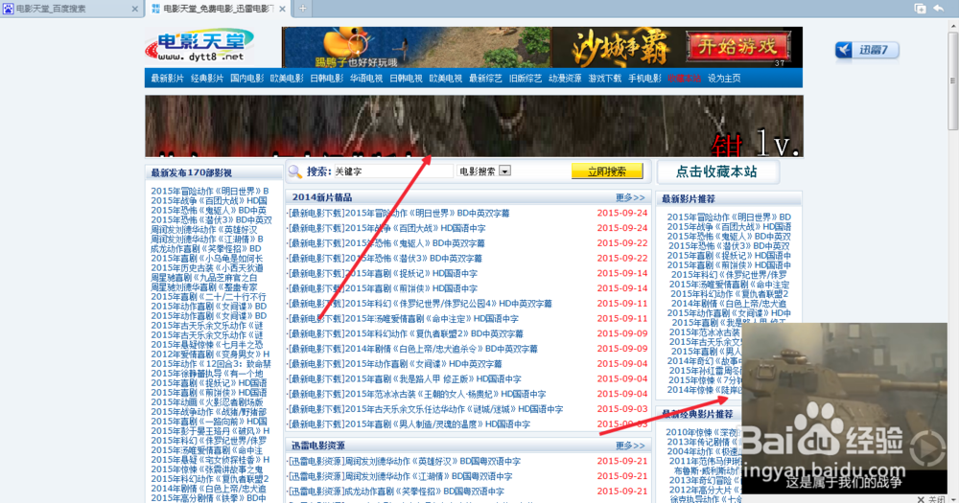Open left sidebar 《二十/二十行不行 link

tap(208, 297)
